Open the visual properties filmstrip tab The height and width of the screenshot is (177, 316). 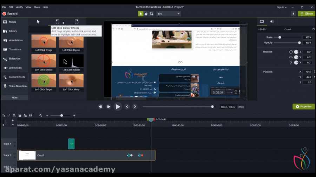[x=262, y=21]
